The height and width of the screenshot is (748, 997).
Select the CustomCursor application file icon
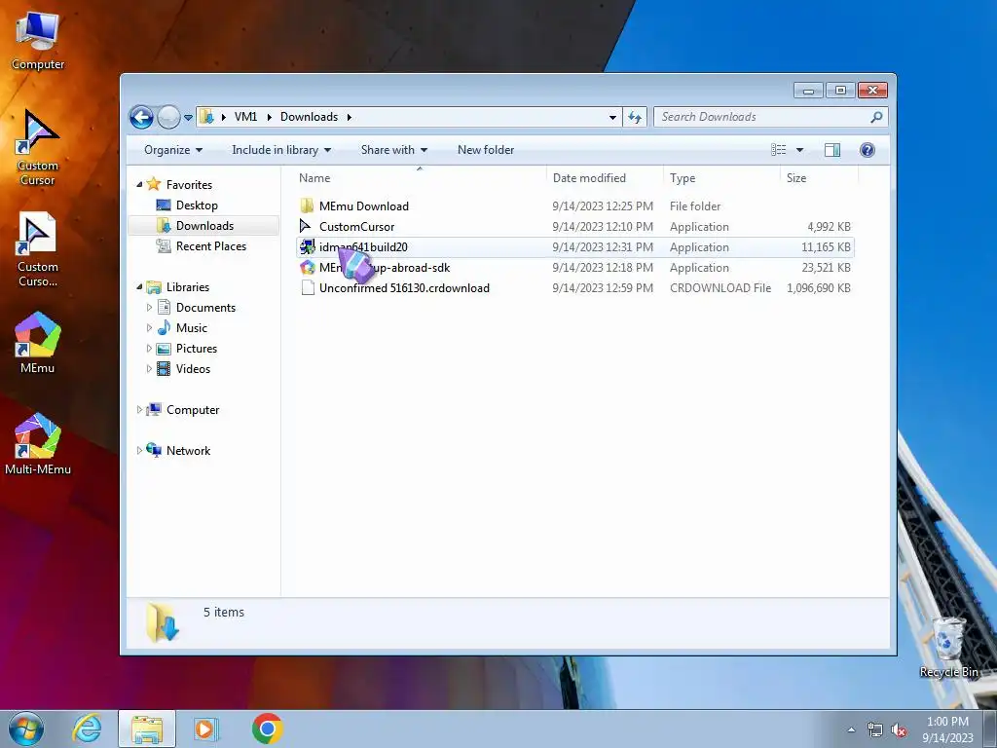click(x=307, y=226)
